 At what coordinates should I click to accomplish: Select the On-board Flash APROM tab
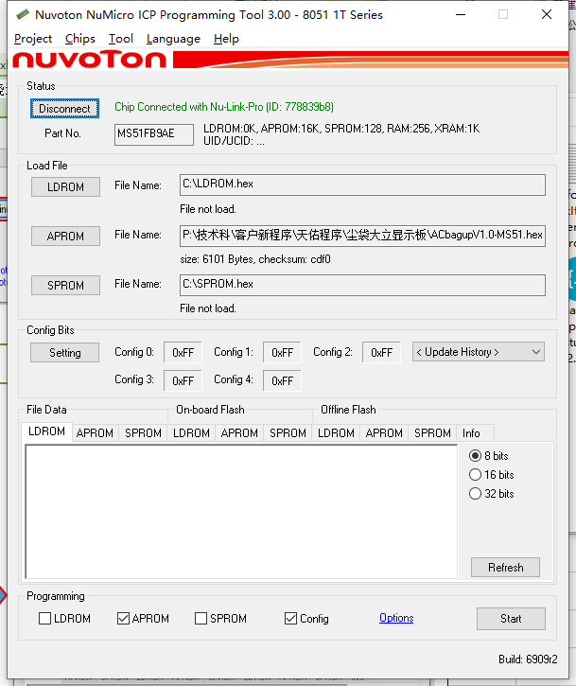coord(239,433)
